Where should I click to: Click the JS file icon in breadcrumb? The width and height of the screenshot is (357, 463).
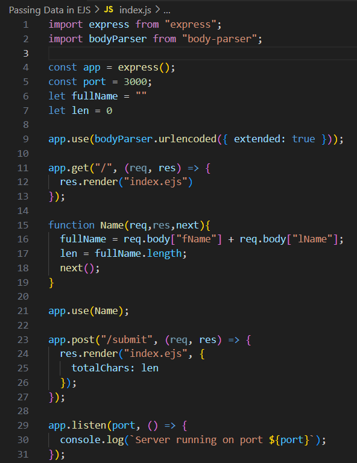tap(109, 10)
